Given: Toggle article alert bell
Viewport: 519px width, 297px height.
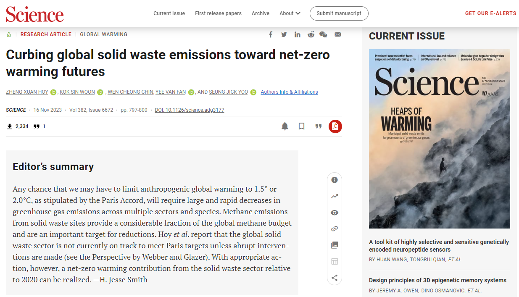Looking at the screenshot, I should point(285,126).
